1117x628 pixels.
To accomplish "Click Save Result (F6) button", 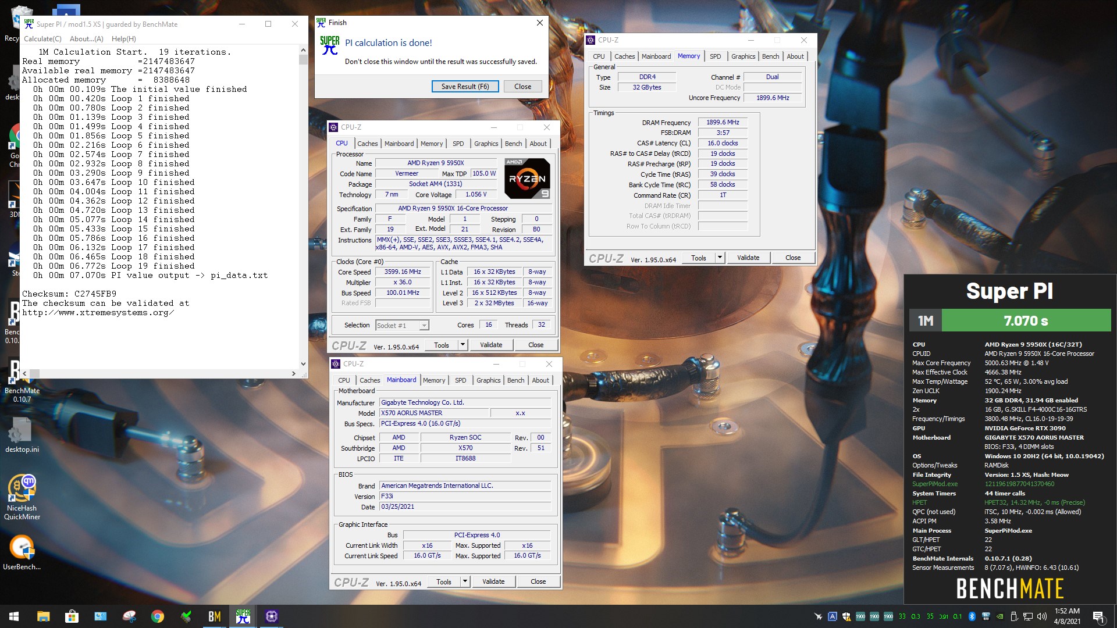I will tap(465, 87).
